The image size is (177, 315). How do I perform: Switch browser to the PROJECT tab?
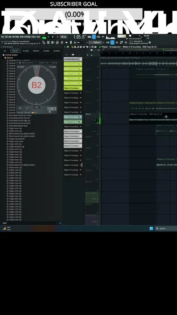point(15,51)
